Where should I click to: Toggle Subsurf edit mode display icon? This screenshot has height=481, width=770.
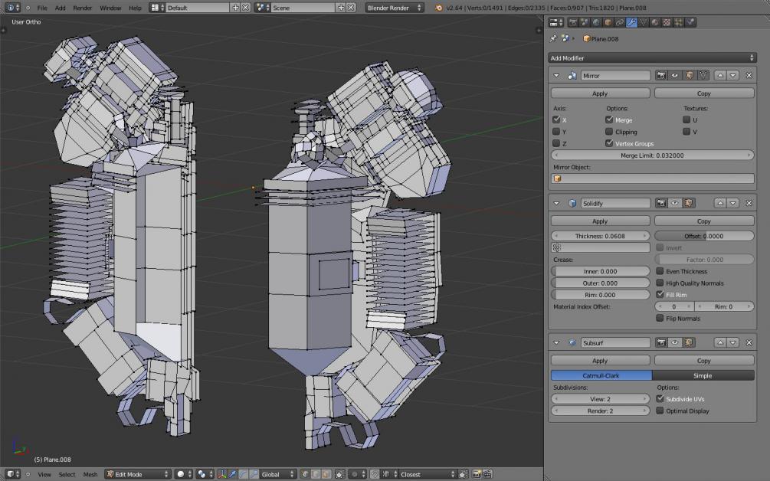pyautogui.click(x=689, y=342)
